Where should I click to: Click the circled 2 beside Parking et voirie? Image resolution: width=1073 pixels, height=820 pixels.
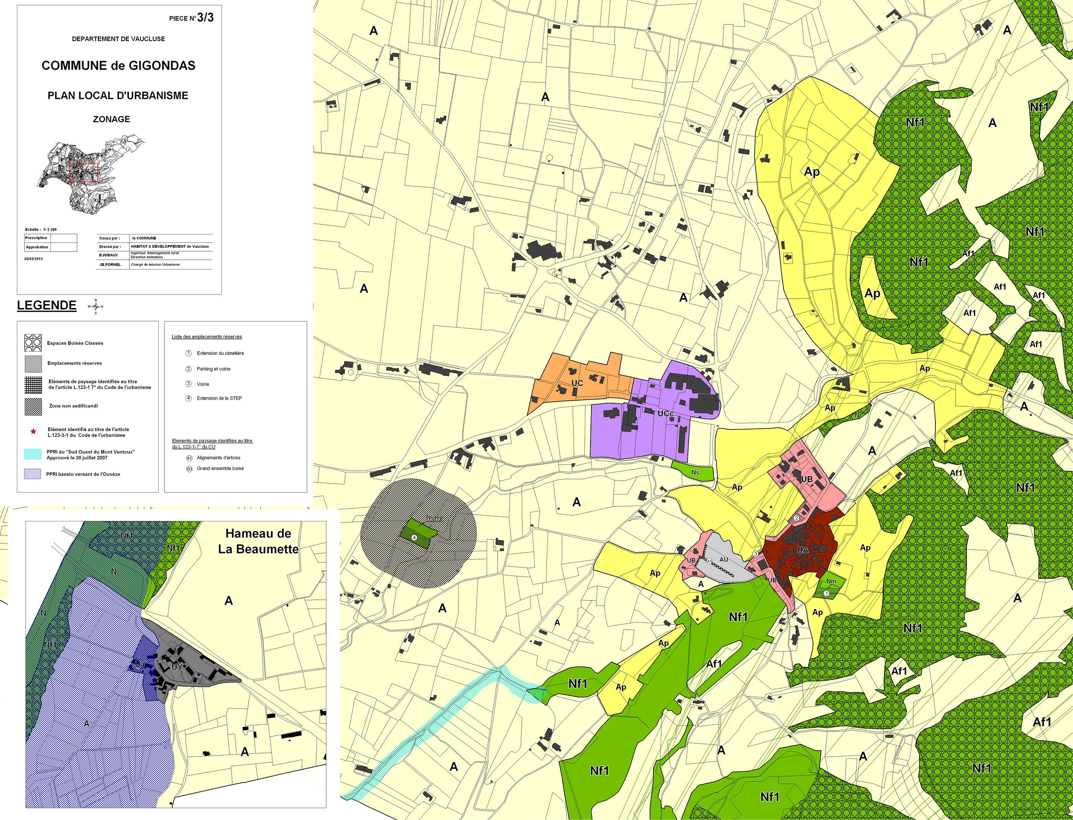click(189, 369)
